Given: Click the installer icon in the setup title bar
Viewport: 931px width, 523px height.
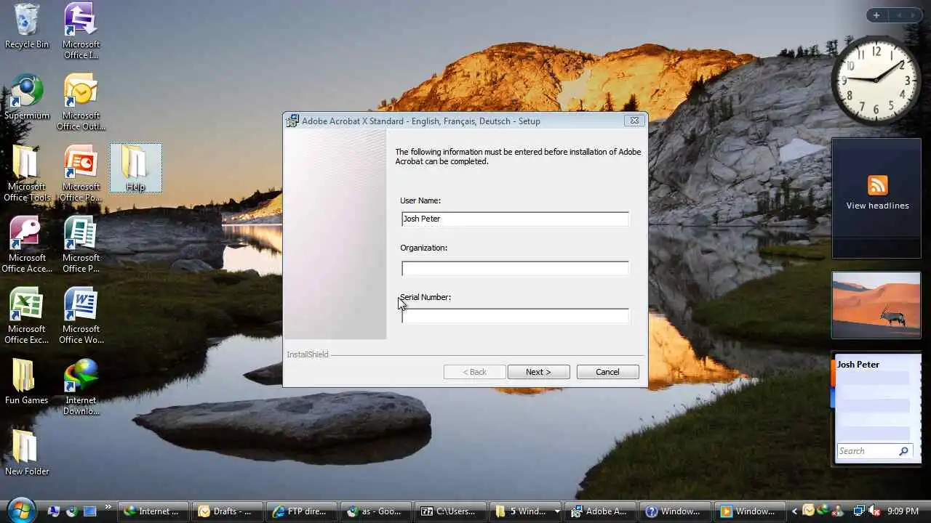Looking at the screenshot, I should click(292, 121).
